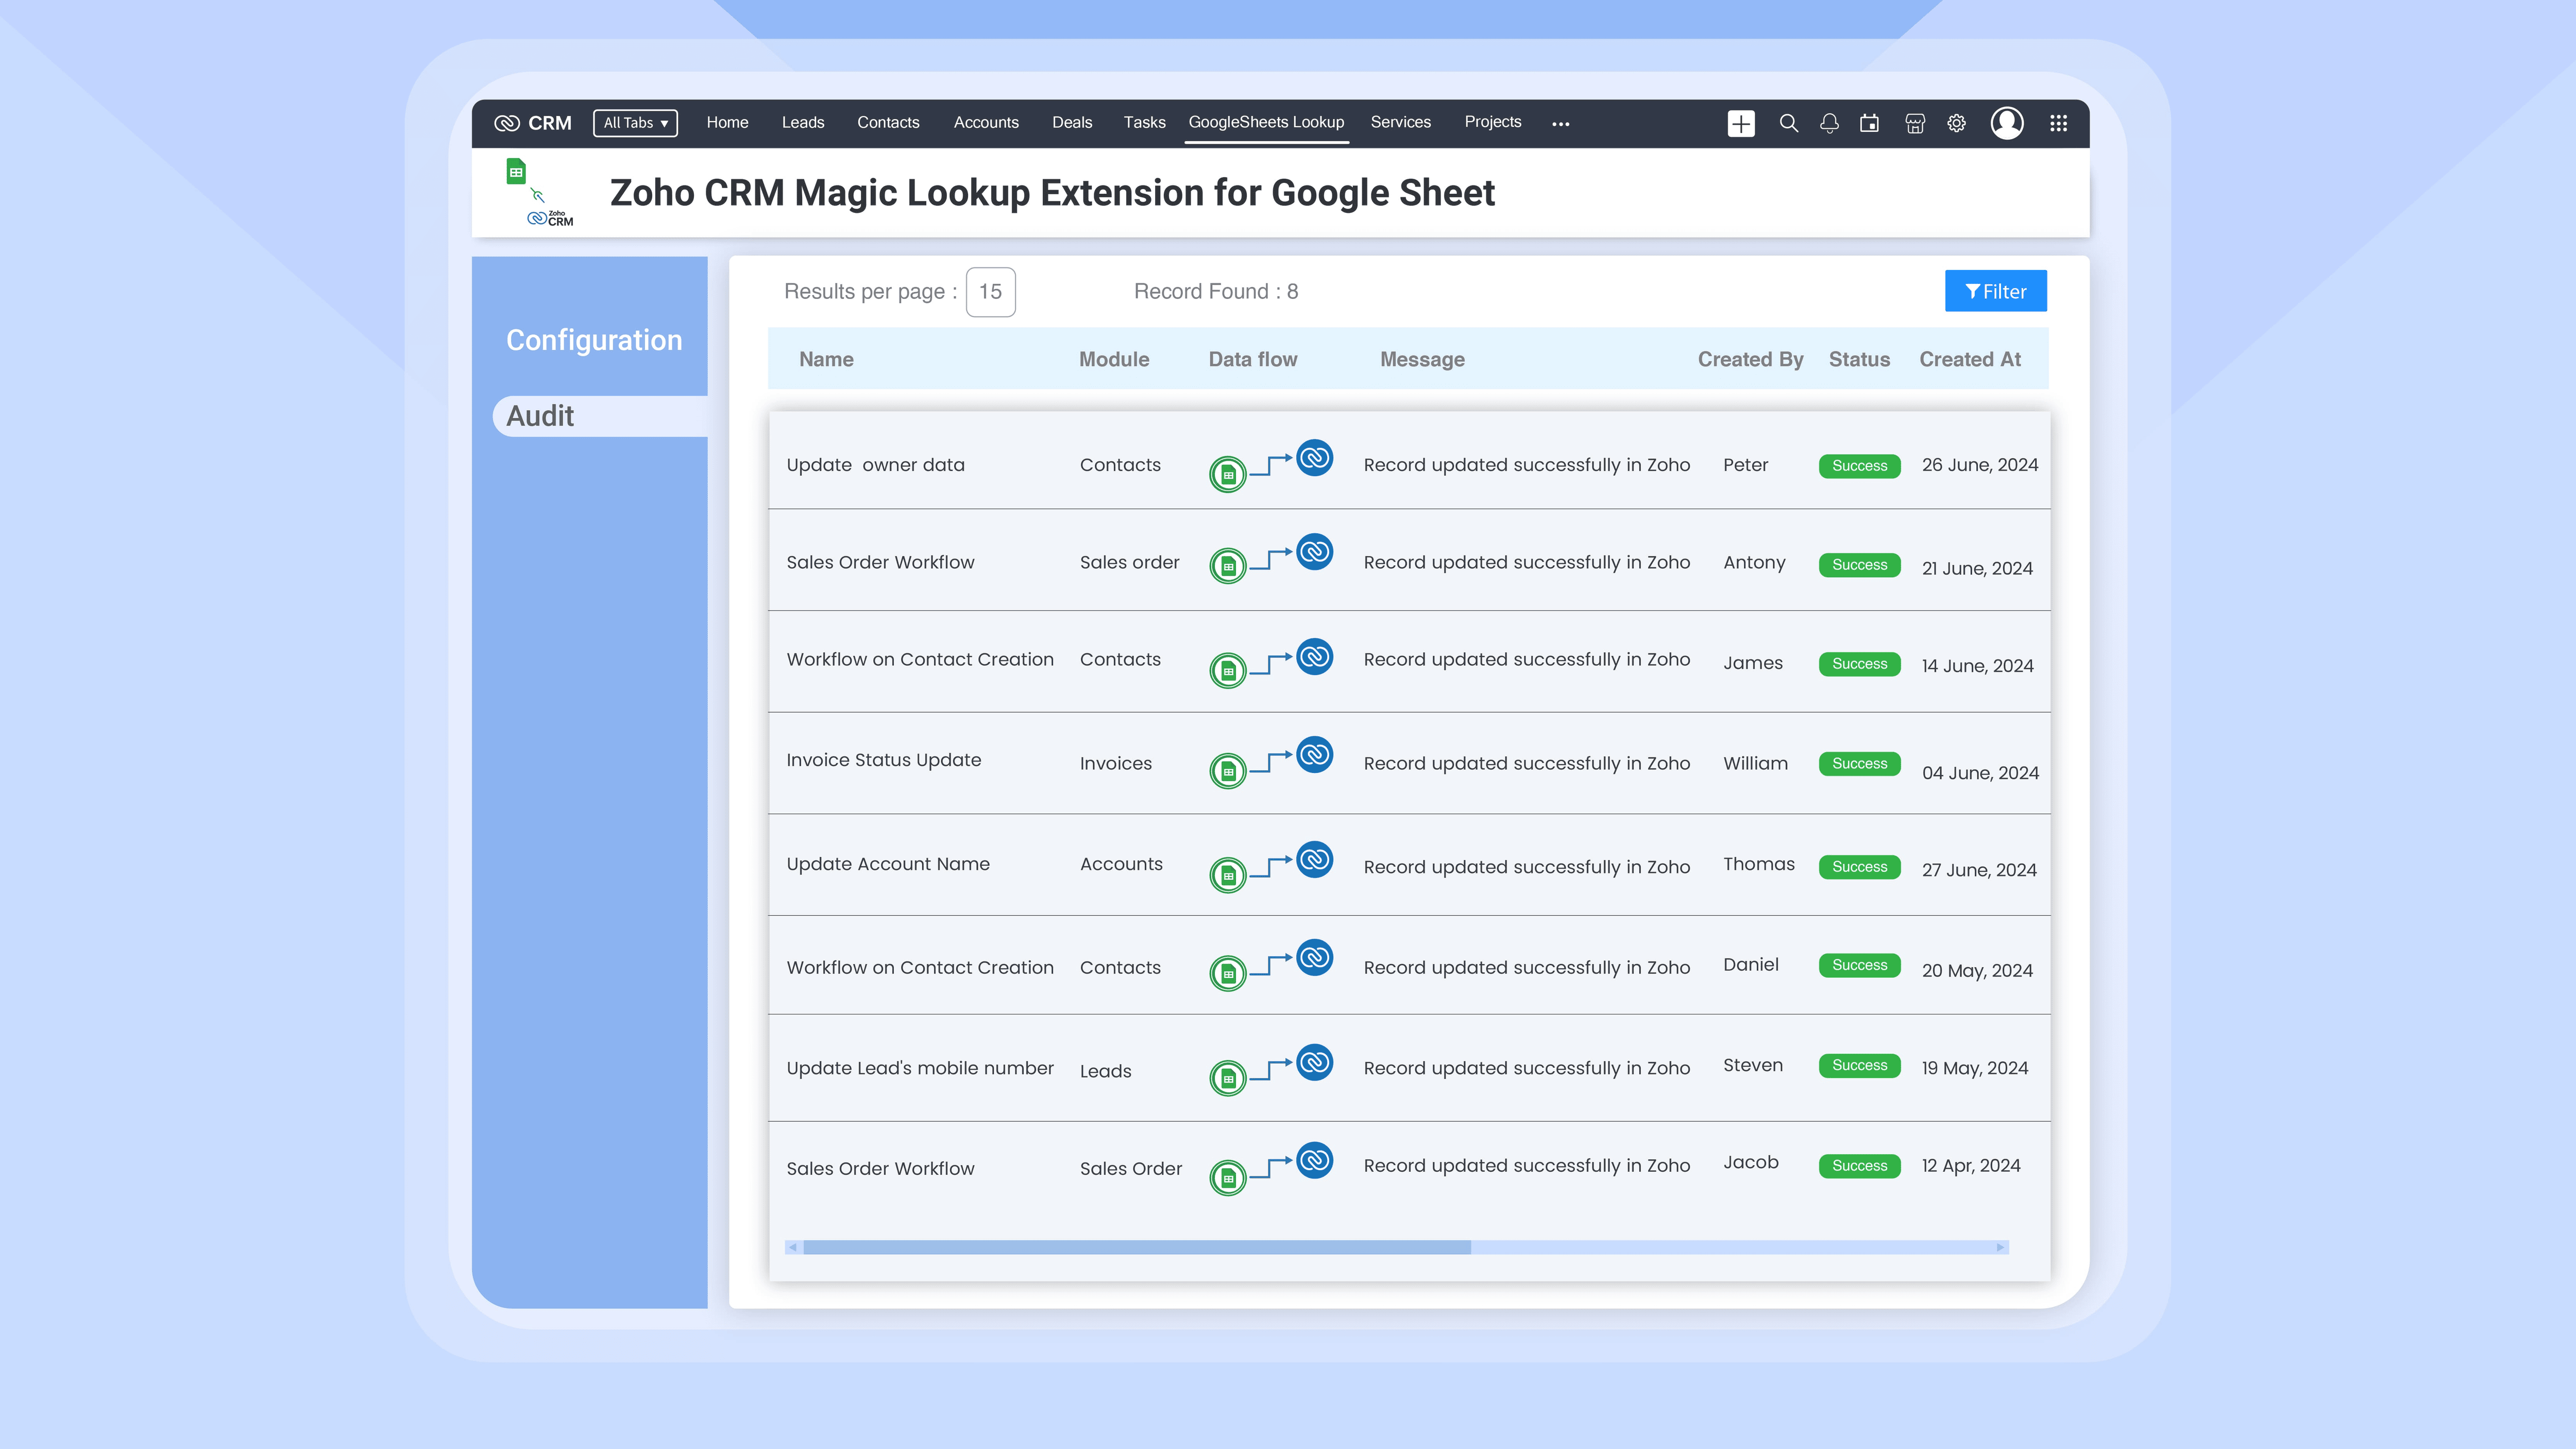Open the calendar icon in navbar
This screenshot has height=1449, width=2576.
1869,123
